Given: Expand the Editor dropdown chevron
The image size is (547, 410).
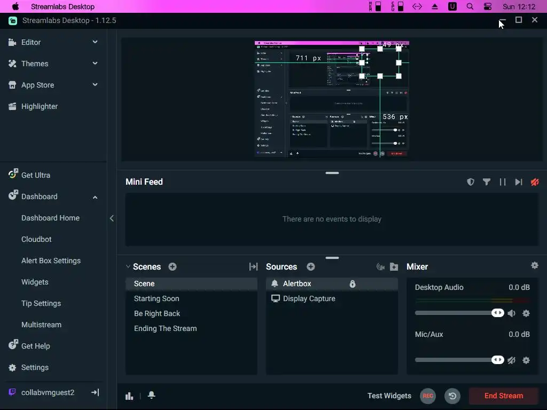Looking at the screenshot, I should [95, 42].
